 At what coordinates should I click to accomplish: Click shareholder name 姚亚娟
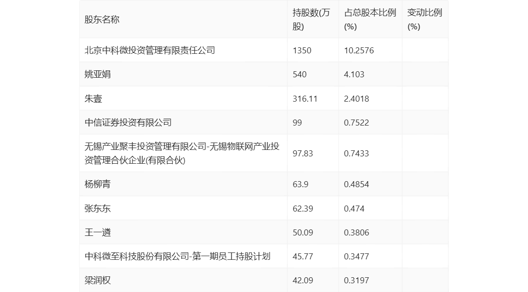(x=98, y=74)
